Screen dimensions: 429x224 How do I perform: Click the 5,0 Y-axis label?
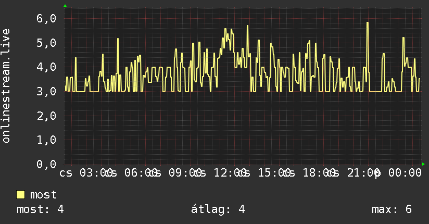[46, 43]
